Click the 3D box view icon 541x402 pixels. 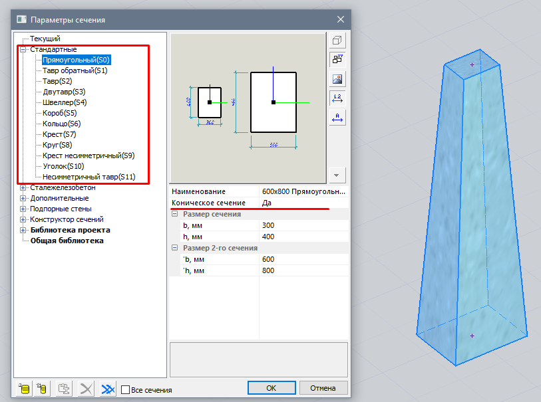coord(337,41)
